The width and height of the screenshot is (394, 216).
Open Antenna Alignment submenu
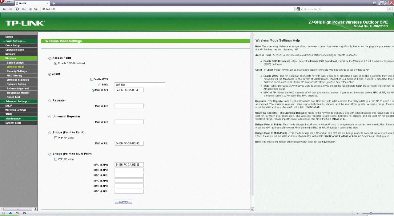19,88
